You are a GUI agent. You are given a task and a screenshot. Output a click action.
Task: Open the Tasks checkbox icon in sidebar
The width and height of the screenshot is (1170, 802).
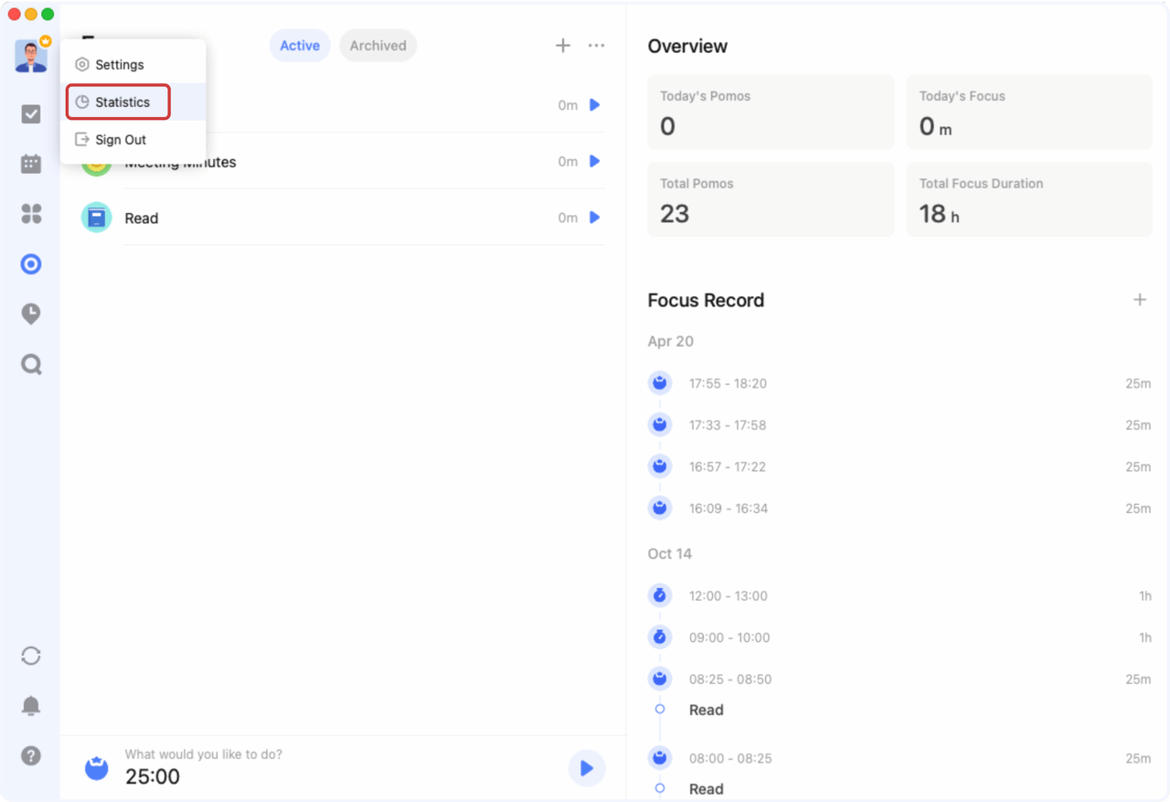click(31, 114)
